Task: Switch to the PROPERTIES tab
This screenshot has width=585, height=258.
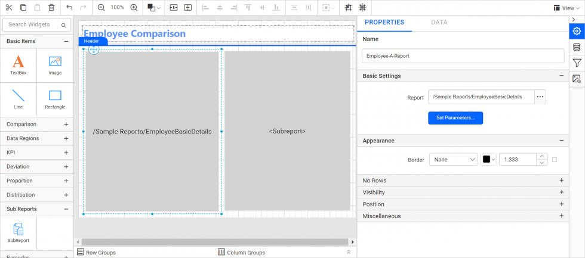Action: 384,22
